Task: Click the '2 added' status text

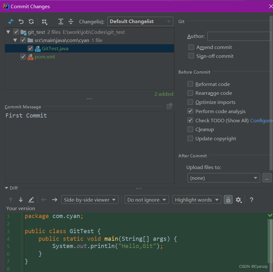Action: pos(164,94)
